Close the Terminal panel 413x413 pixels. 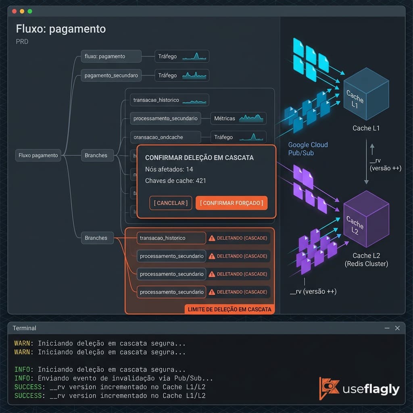397,328
